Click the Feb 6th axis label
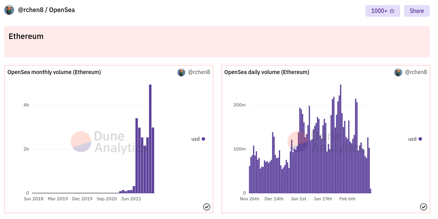The height and width of the screenshot is (219, 438). click(347, 199)
